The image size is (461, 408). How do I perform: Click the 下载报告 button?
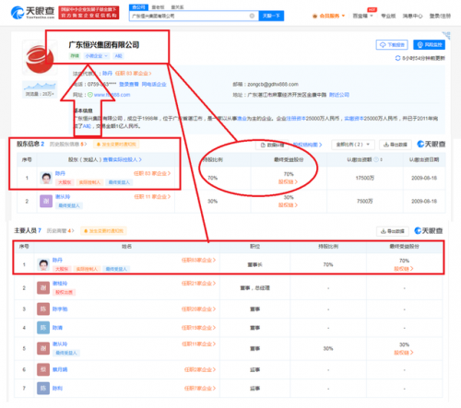point(392,45)
